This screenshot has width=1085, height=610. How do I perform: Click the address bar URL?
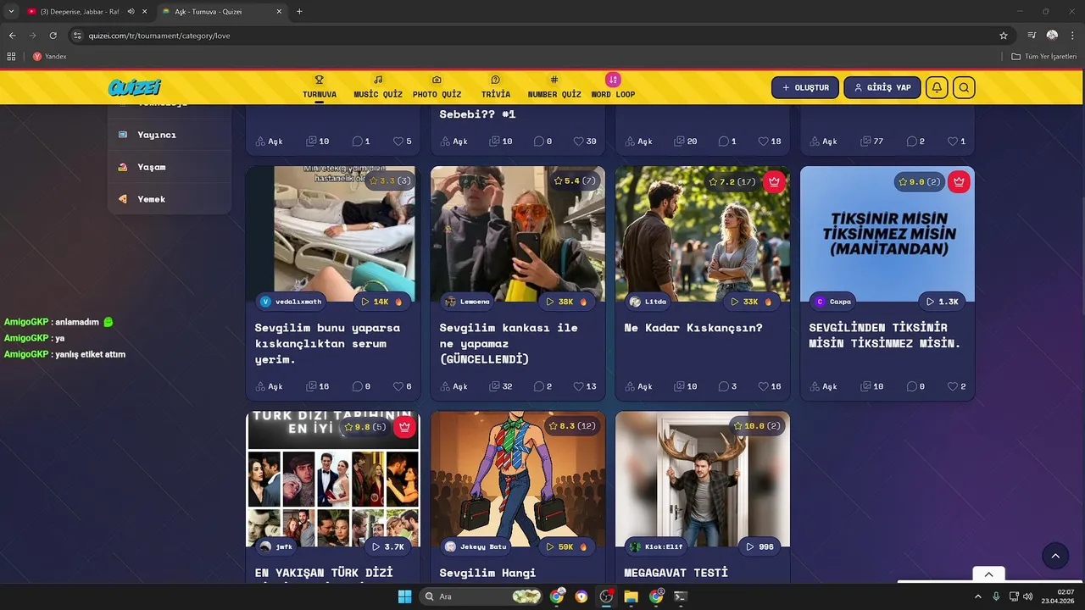tap(159, 36)
